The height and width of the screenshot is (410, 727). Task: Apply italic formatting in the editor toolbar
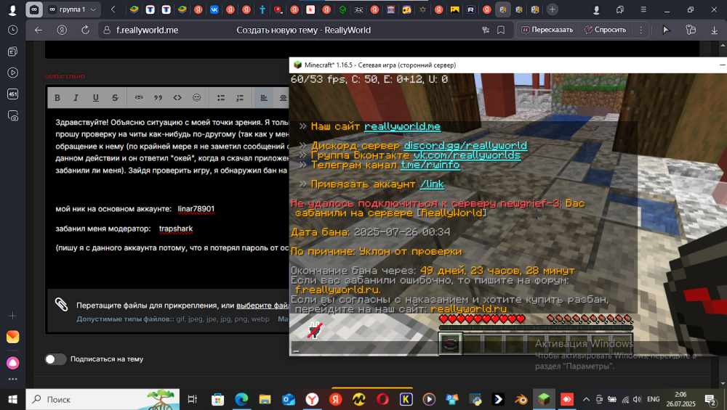[76, 98]
